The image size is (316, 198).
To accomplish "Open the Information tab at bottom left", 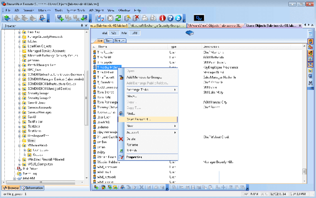I will [x=32, y=188].
